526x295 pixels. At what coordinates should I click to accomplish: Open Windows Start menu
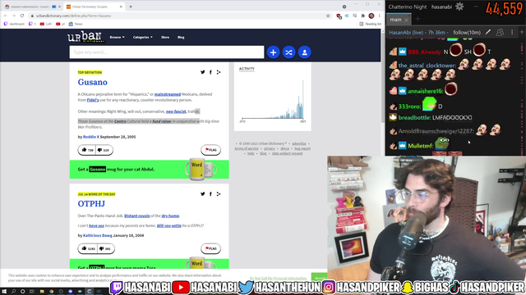4,292
